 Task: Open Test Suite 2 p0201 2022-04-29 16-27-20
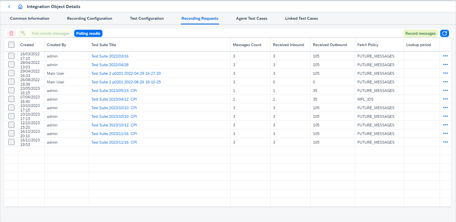(126, 73)
